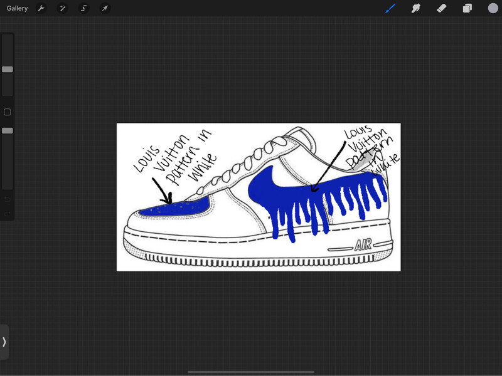Image resolution: width=502 pixels, height=376 pixels.
Task: Tap the home indicator bar
Action: click(251, 372)
